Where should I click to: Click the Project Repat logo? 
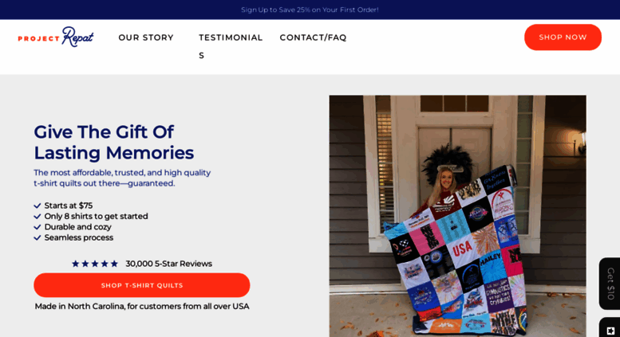[x=56, y=37]
